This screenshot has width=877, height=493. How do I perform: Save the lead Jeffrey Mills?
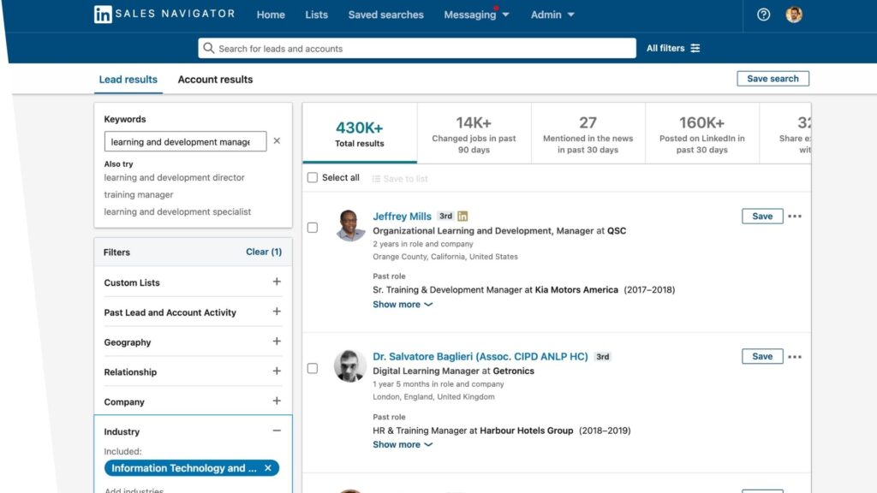point(762,217)
